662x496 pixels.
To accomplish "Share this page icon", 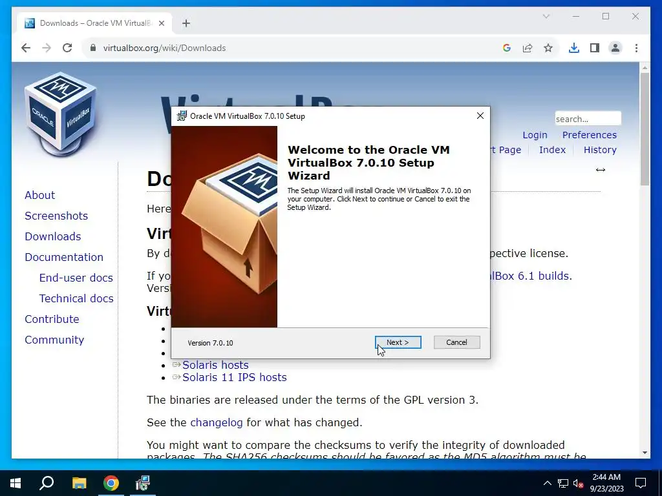I will 528,48.
